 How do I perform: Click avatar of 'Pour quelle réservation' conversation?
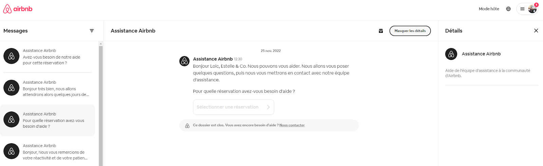[11, 119]
